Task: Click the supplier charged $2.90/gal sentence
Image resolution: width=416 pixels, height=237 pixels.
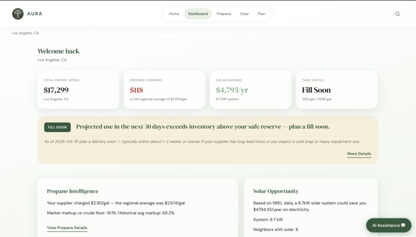Action: point(116,203)
